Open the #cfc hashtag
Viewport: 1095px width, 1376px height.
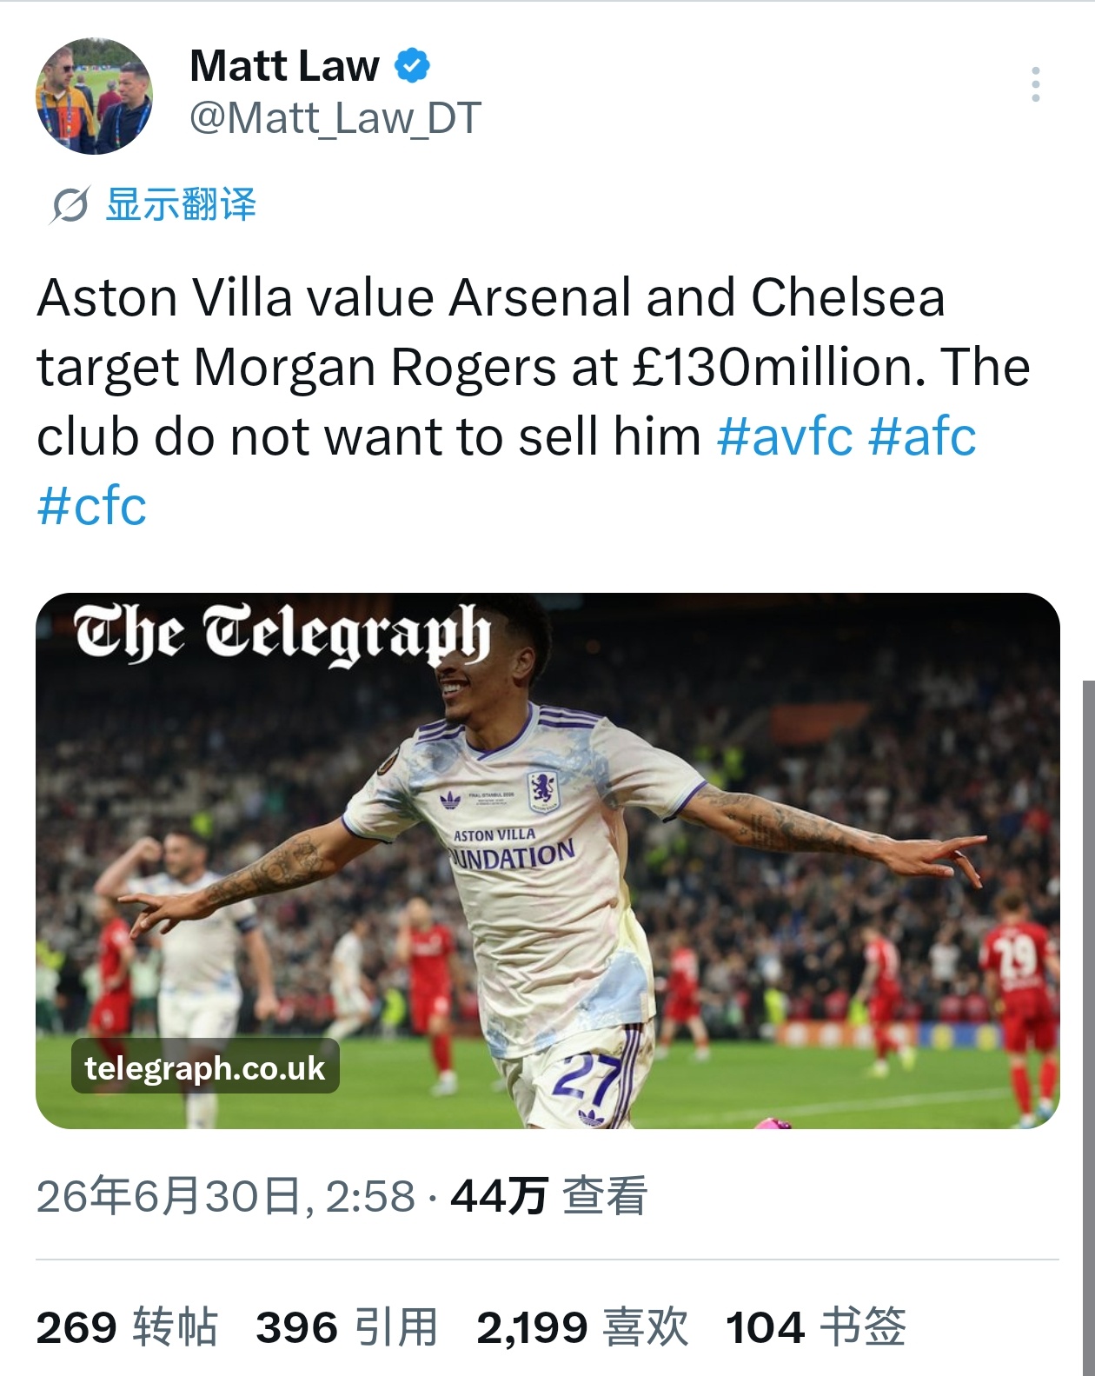click(91, 506)
